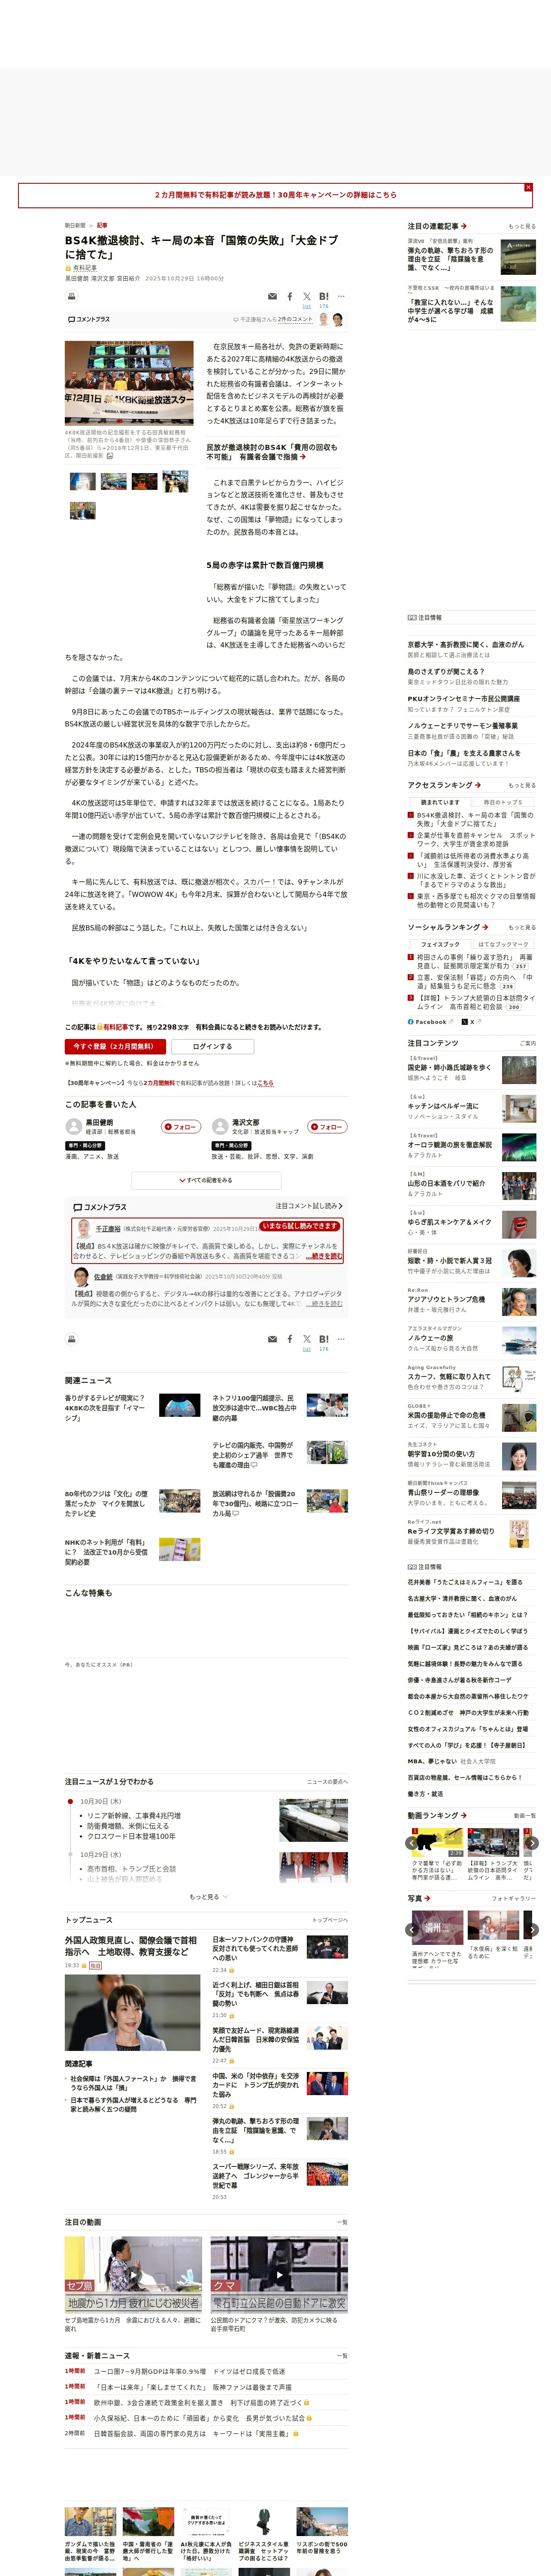This screenshot has height=2576, width=551.
Task: Go to previous item in 写真 carousel
Action: (412, 1930)
